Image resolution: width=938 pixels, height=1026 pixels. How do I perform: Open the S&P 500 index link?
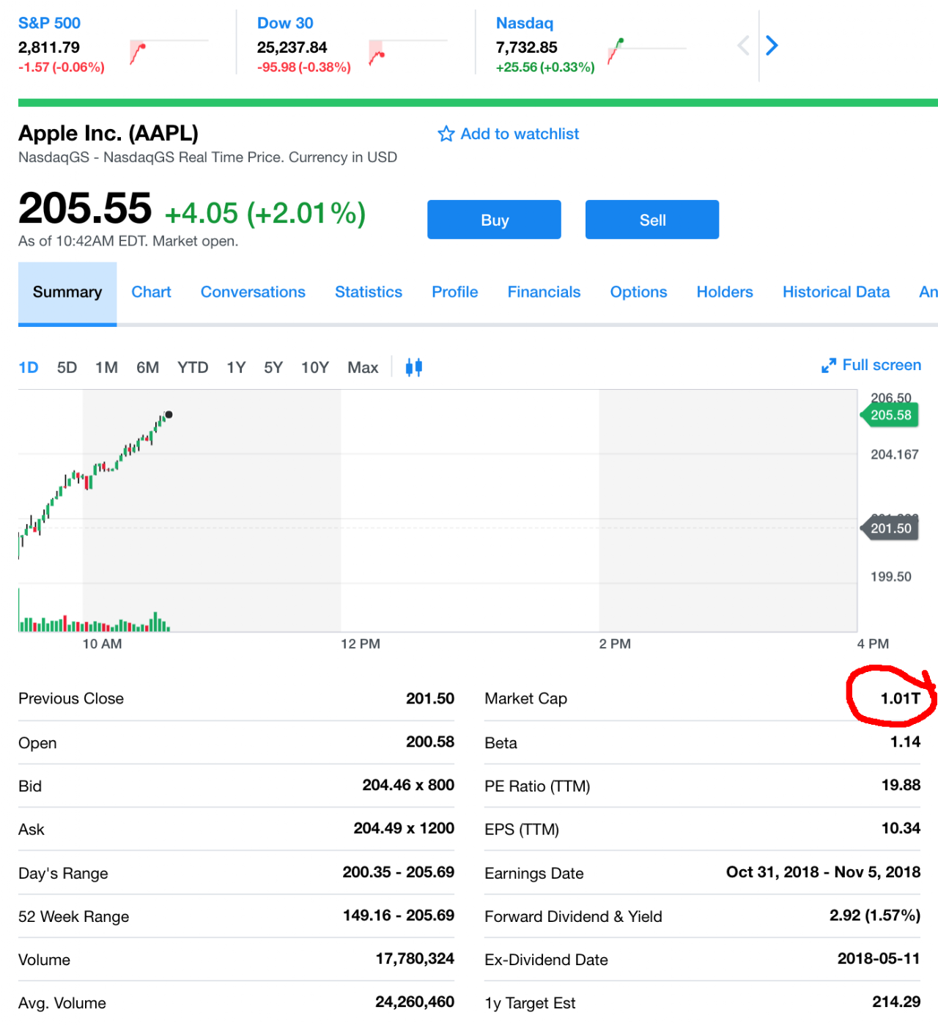click(49, 23)
